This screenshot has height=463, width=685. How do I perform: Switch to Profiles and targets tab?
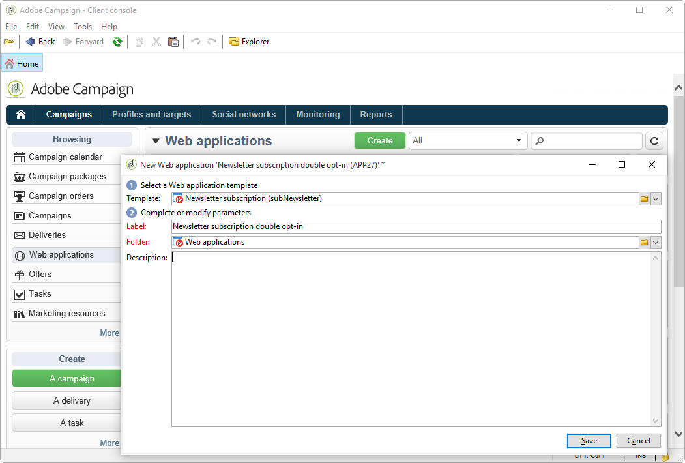click(x=152, y=115)
